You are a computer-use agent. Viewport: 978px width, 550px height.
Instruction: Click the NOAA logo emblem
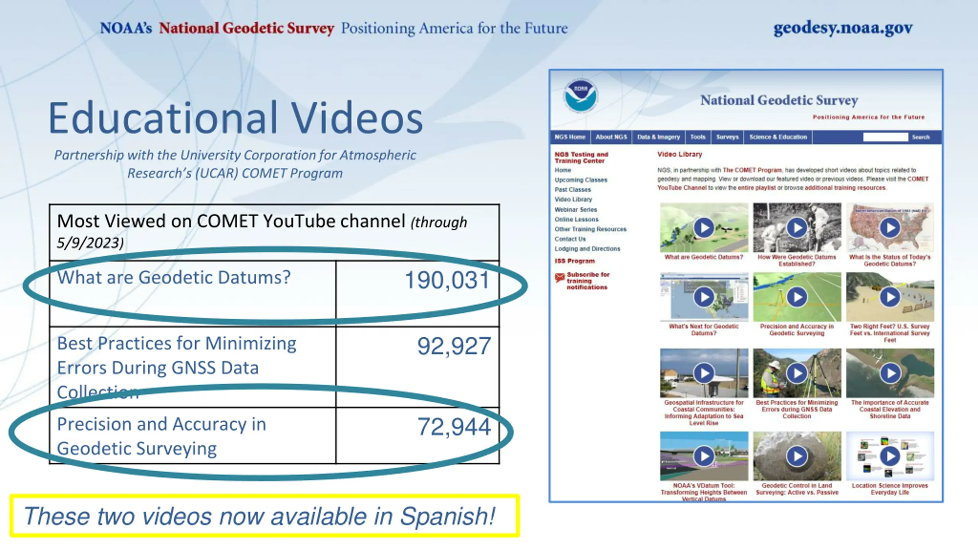581,96
